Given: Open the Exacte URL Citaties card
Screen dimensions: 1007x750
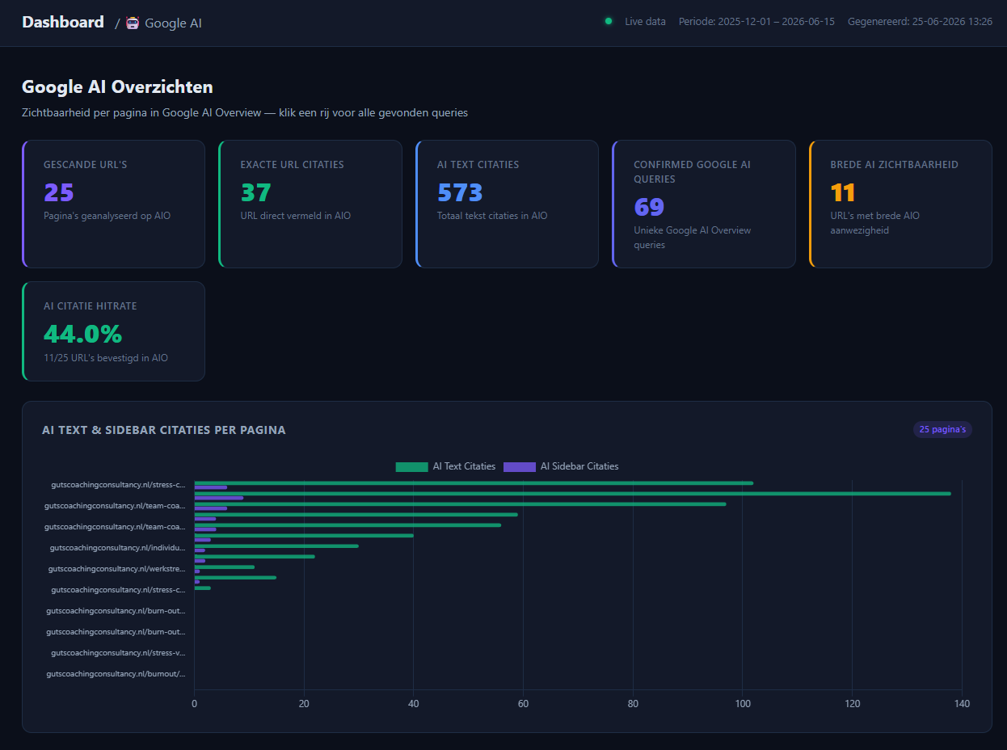Looking at the screenshot, I should click(x=310, y=204).
